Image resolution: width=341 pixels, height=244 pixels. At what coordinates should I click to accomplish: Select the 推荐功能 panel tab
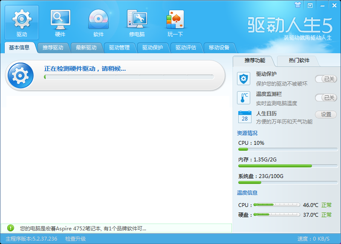(254, 60)
